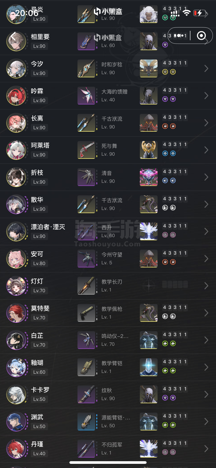Image resolution: width=216 pixels, height=468 pixels.
Task: Open 莫特斐 character name entry
Action: [40, 308]
